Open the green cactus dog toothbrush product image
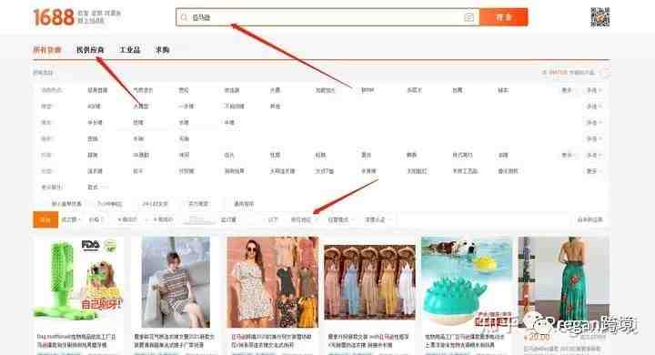 point(78,282)
